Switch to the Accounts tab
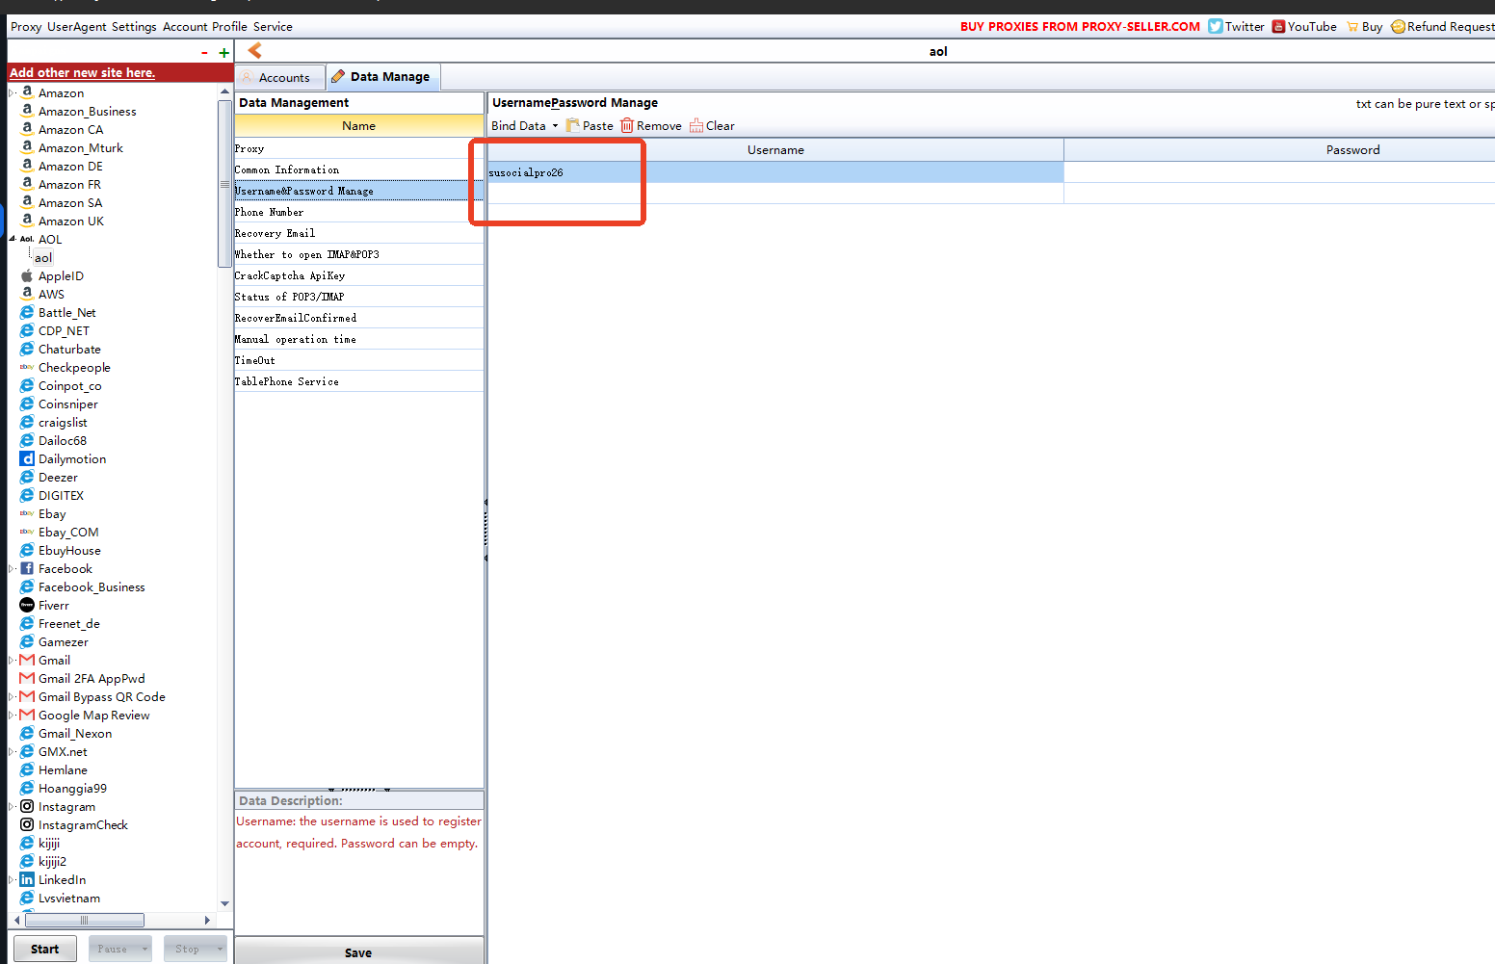 (279, 77)
